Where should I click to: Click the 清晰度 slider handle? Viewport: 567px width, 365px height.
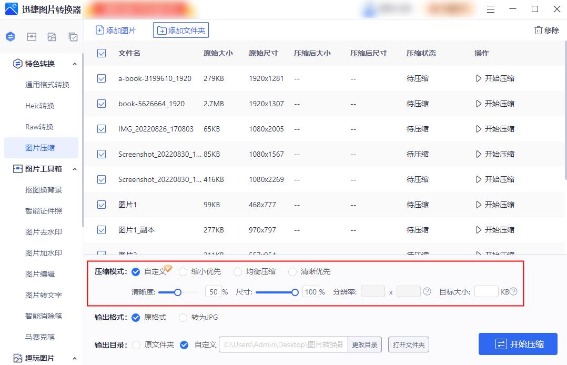coord(177,292)
